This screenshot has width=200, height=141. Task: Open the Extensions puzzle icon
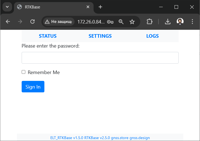pos(149,22)
